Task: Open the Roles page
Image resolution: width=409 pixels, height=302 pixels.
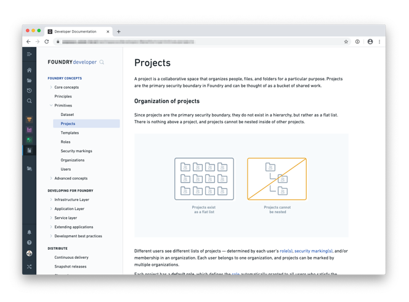Action: pos(65,142)
